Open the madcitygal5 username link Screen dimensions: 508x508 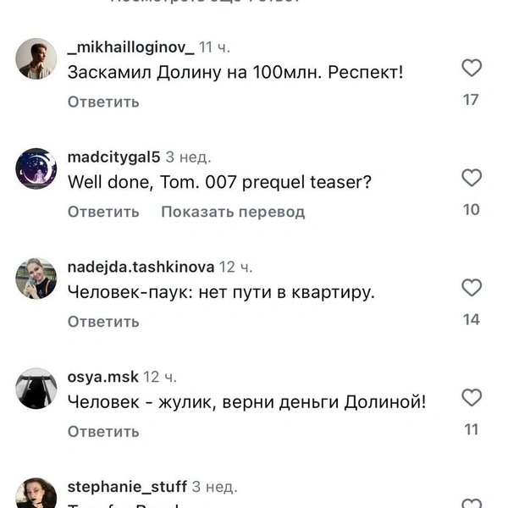(113, 157)
